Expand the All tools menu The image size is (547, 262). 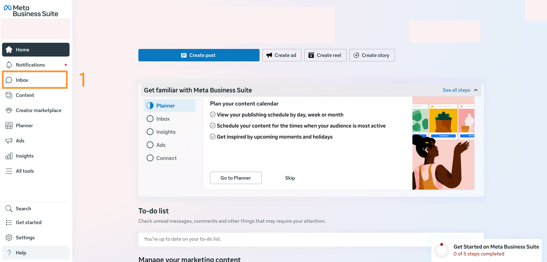coord(25,171)
